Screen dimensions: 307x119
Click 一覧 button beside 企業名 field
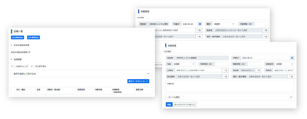pos(225,70)
